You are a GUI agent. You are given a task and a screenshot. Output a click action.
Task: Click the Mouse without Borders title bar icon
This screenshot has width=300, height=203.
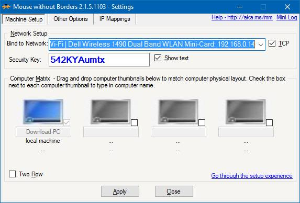[x=6, y=7]
